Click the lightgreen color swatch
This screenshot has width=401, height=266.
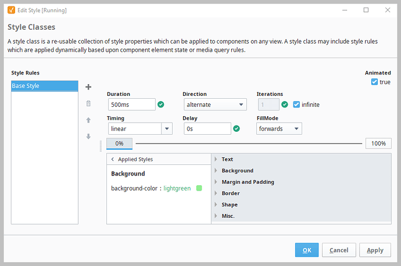(x=199, y=188)
